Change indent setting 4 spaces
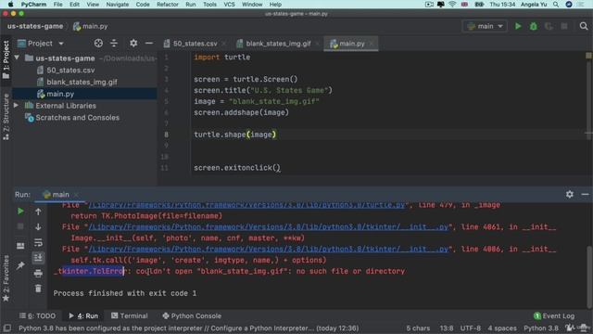Viewport: 593px width, 334px height. (x=502, y=328)
